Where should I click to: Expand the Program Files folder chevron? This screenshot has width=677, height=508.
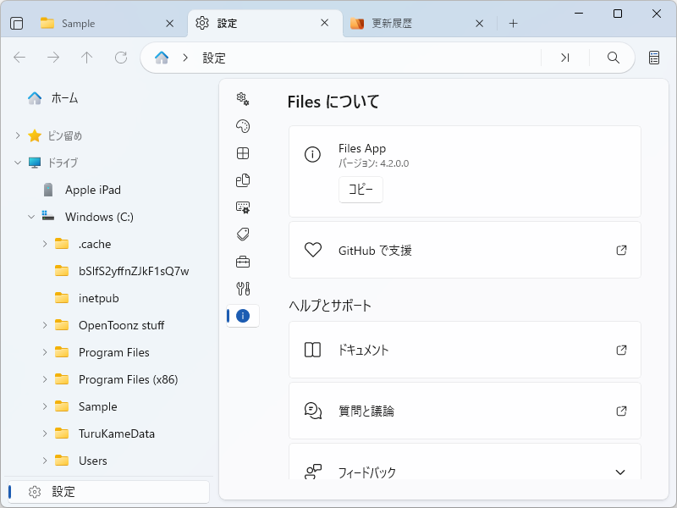pyautogui.click(x=45, y=352)
